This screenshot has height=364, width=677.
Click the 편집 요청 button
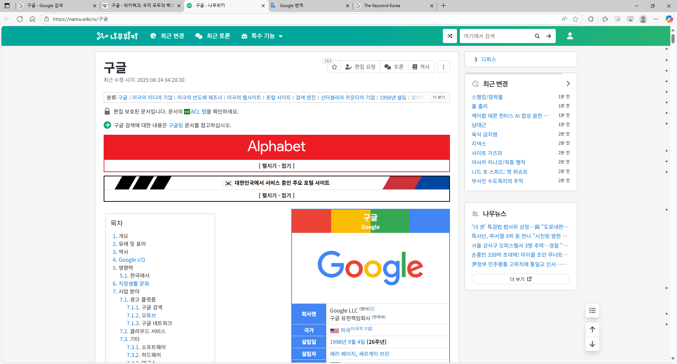(360, 67)
